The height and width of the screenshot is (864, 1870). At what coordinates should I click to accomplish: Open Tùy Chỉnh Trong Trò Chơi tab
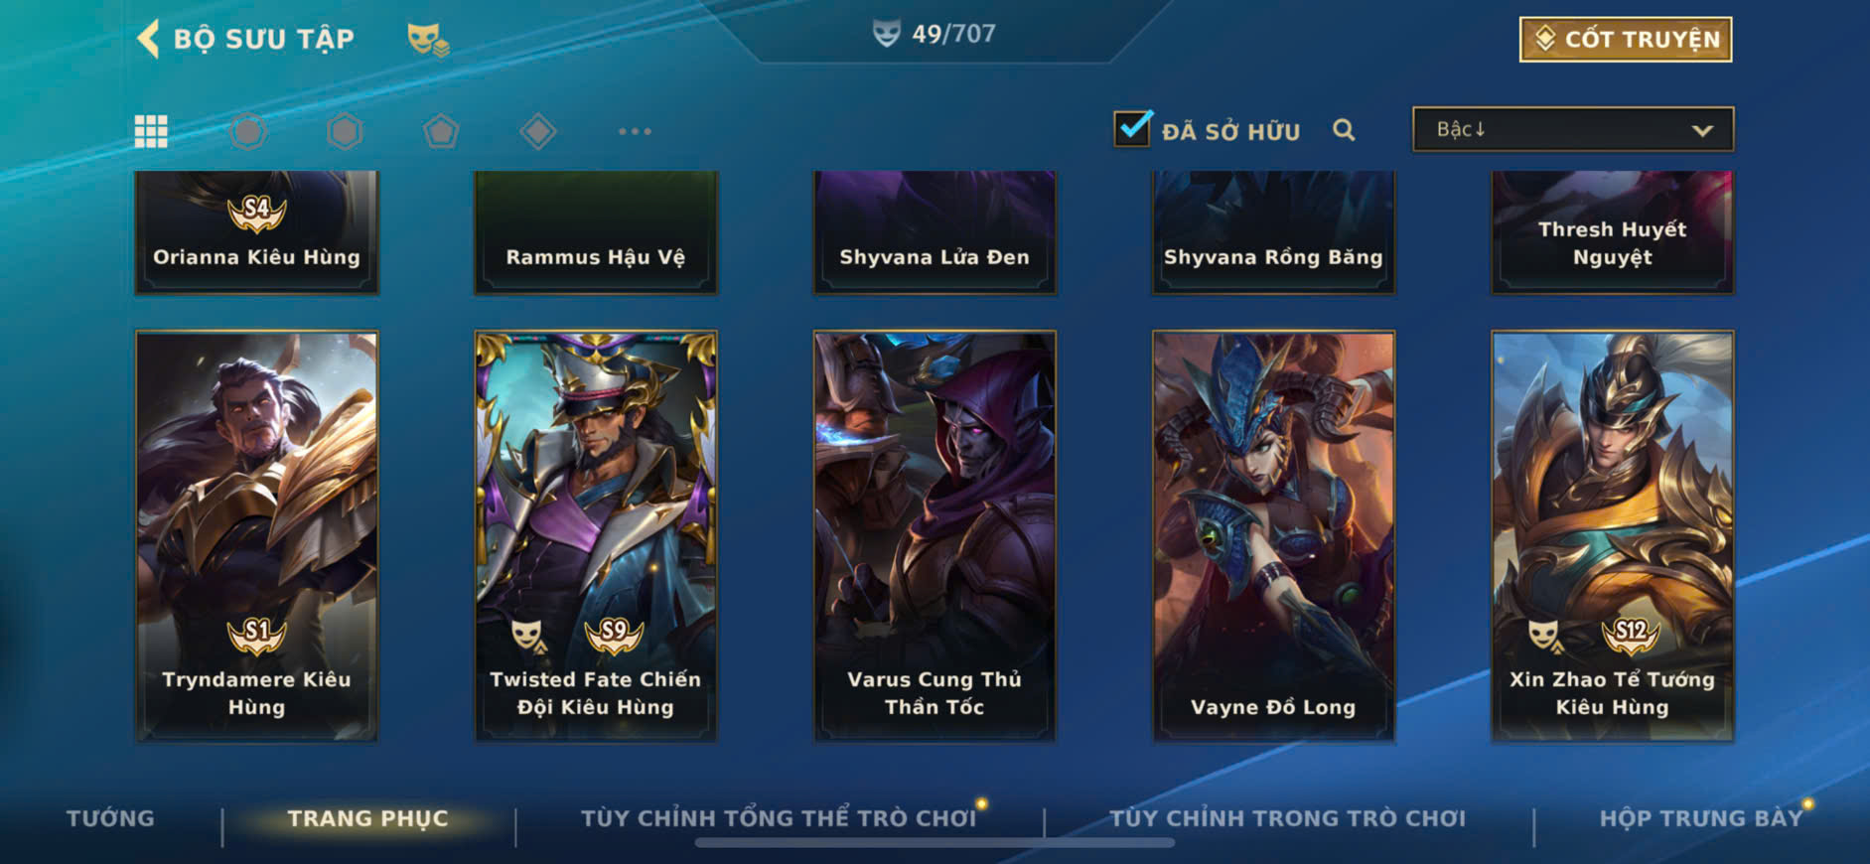tap(1287, 818)
